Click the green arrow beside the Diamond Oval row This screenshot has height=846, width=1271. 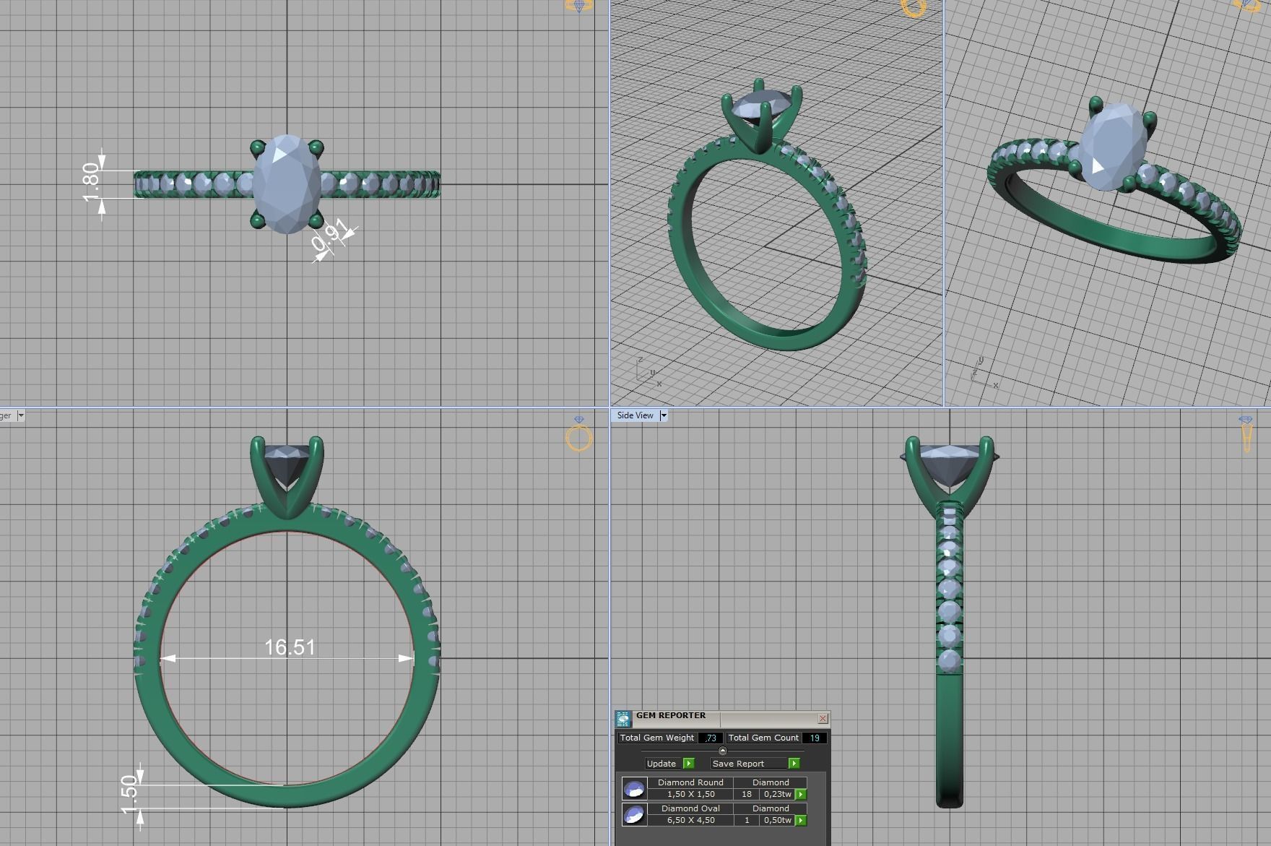(x=801, y=820)
